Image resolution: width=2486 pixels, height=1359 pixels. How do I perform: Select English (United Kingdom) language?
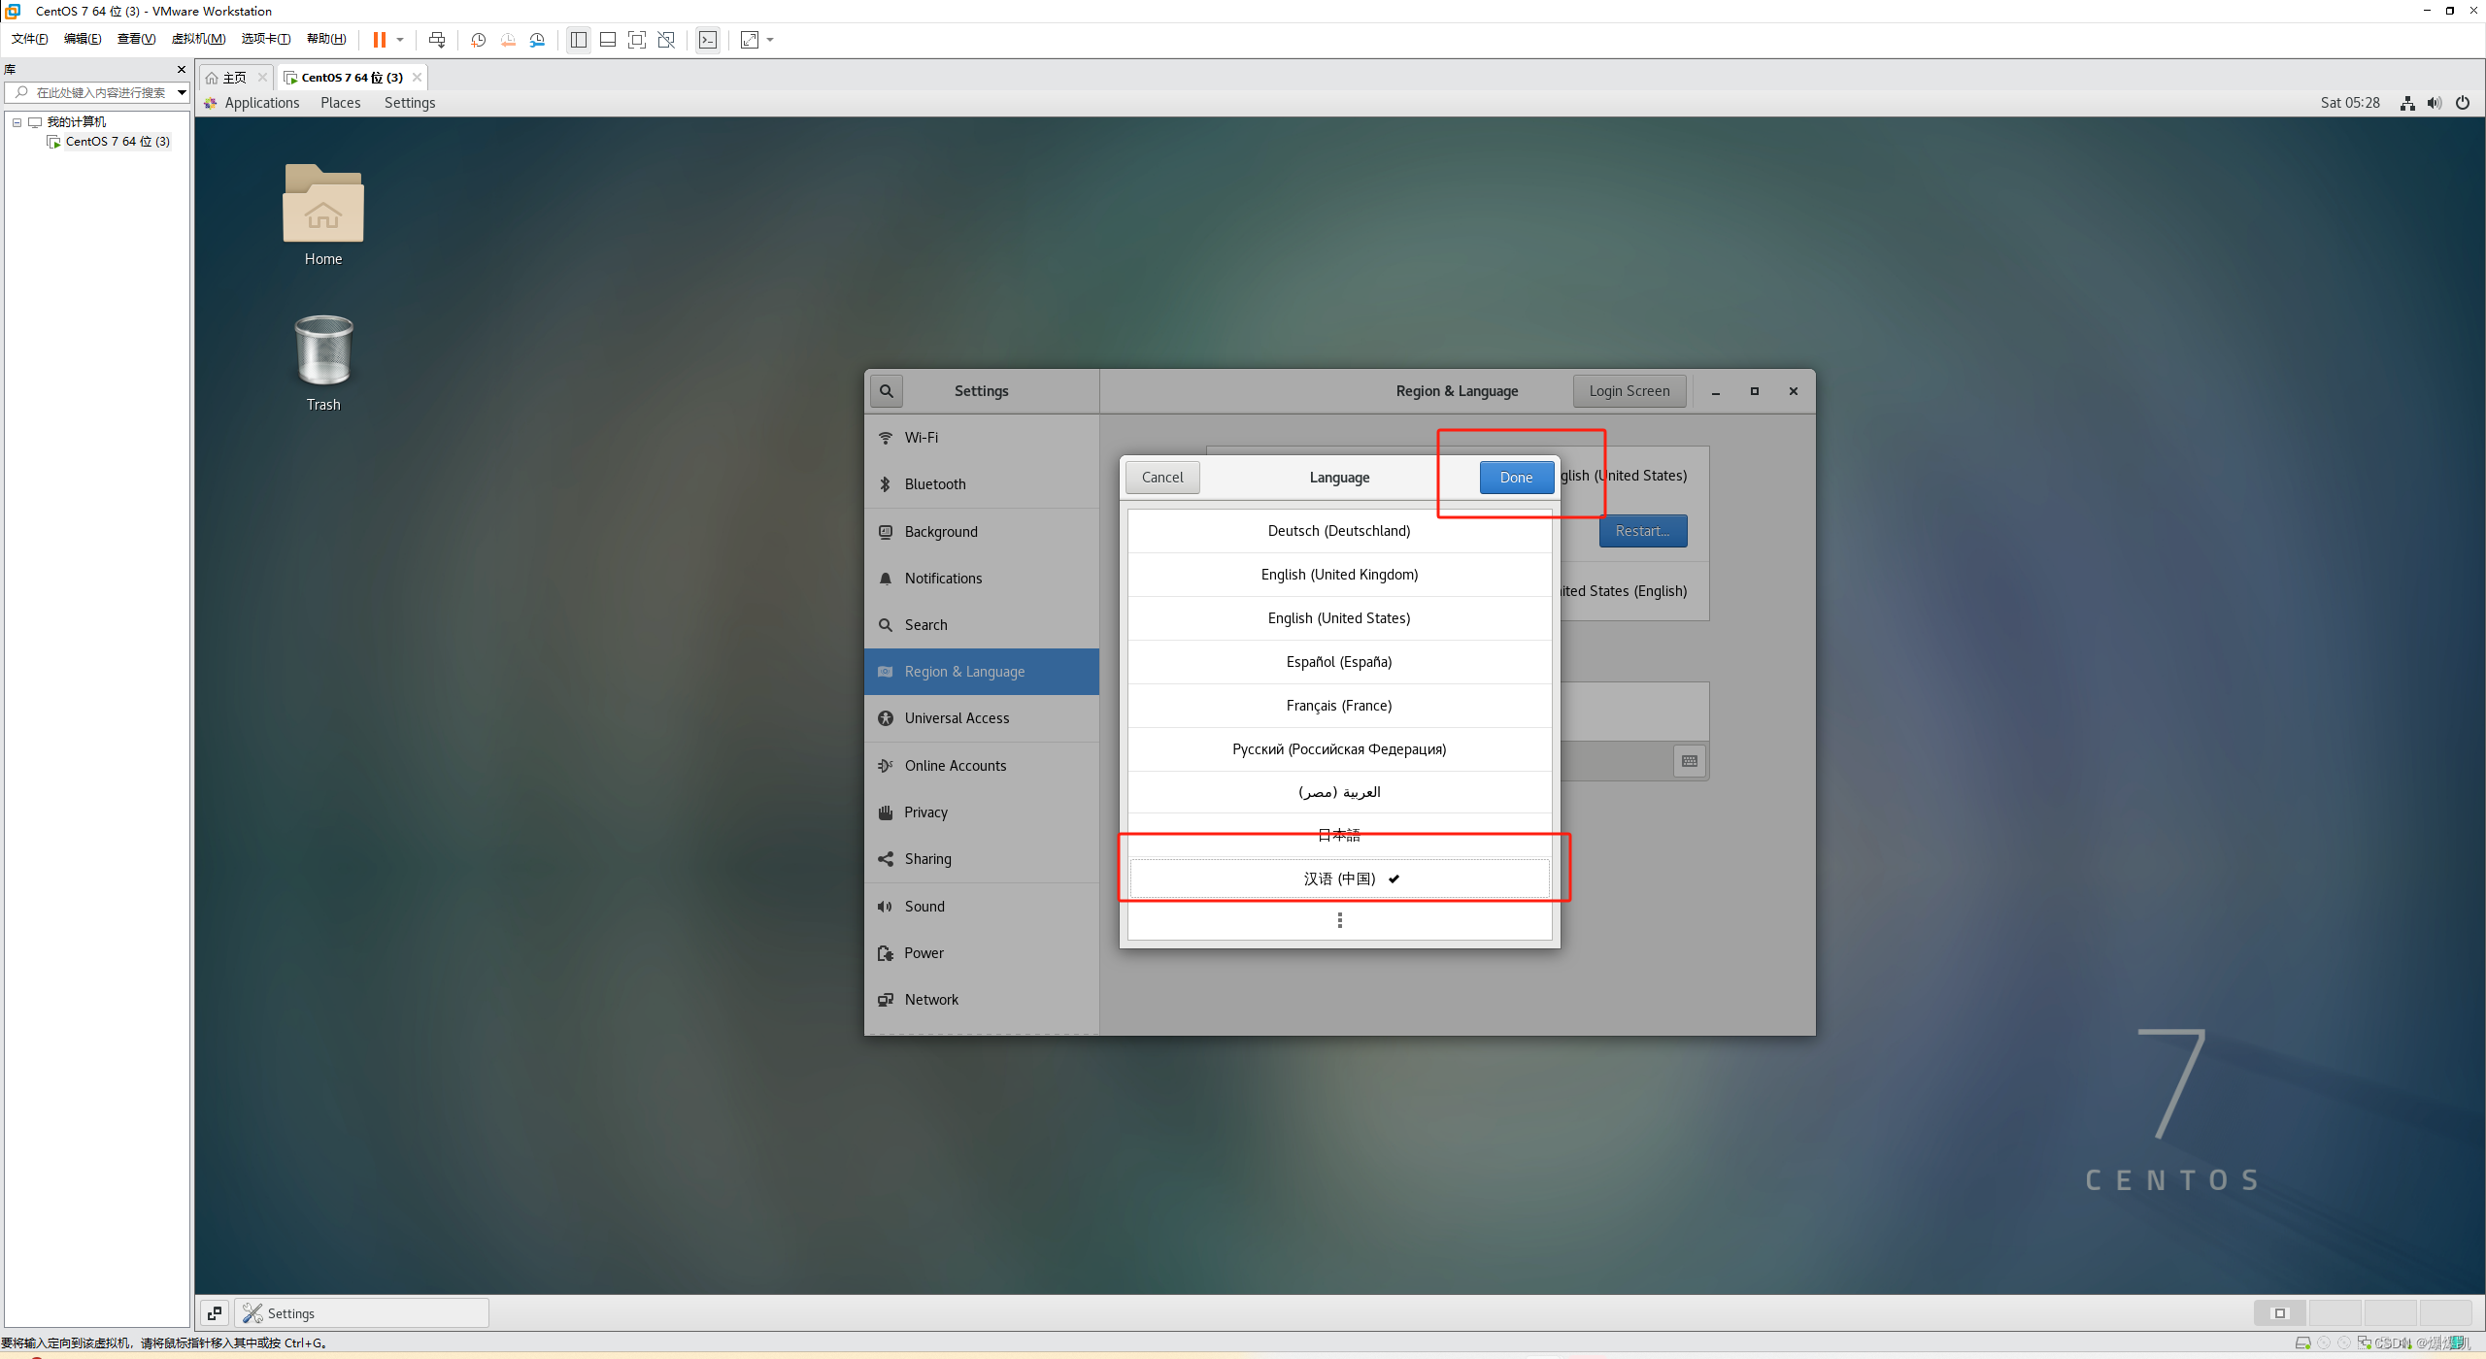click(1339, 575)
